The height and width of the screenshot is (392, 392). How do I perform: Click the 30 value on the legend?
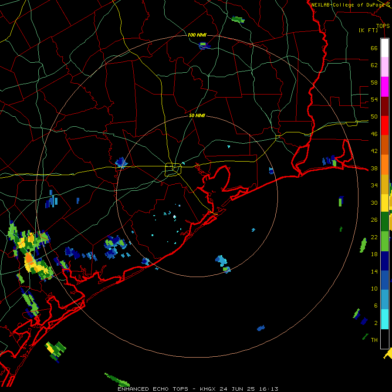374,203
